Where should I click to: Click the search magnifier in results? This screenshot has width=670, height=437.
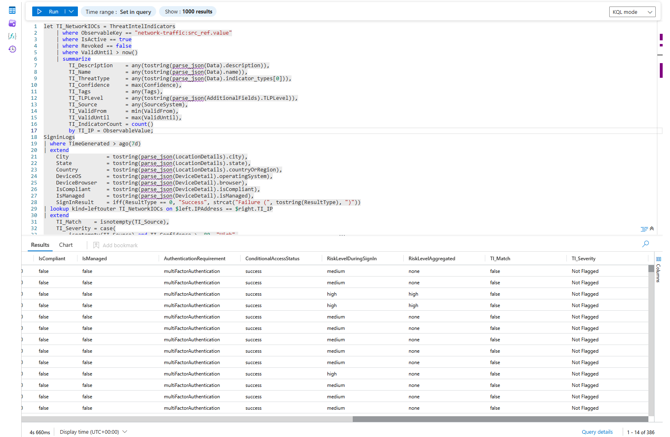coord(645,244)
